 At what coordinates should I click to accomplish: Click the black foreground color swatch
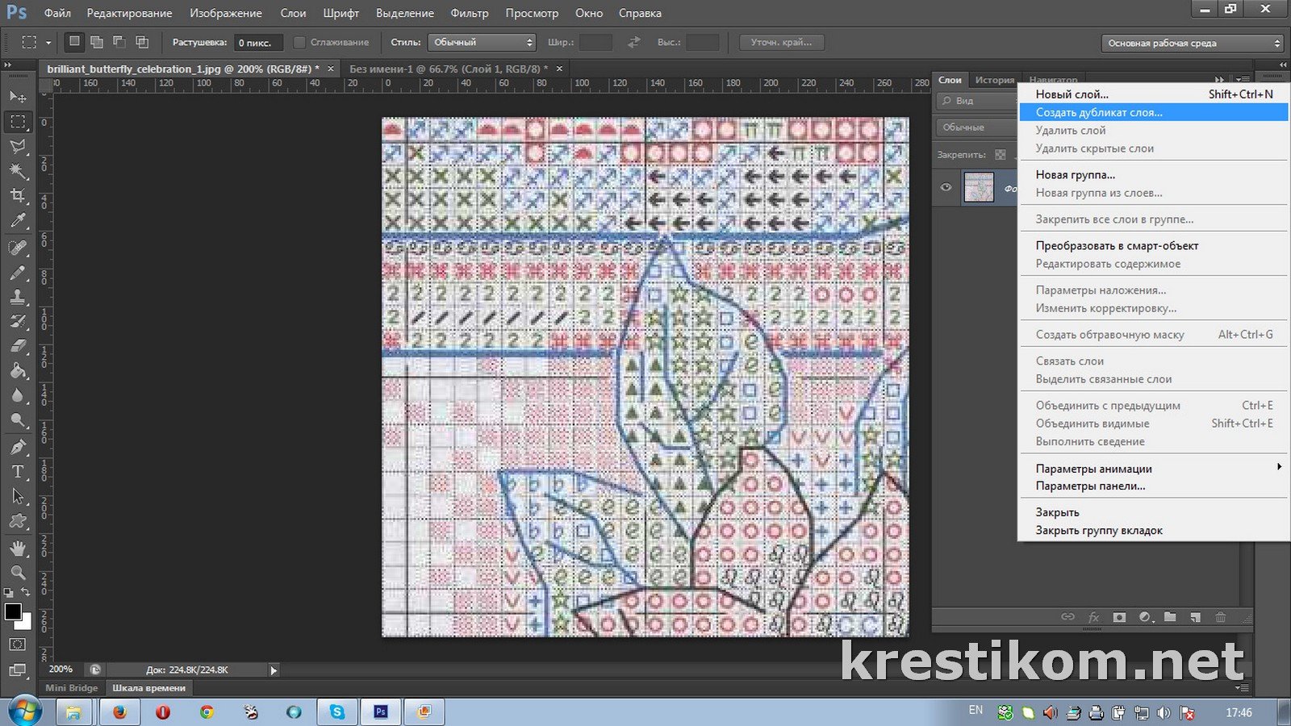12,611
